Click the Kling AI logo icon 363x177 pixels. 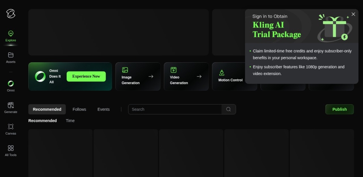(11, 14)
